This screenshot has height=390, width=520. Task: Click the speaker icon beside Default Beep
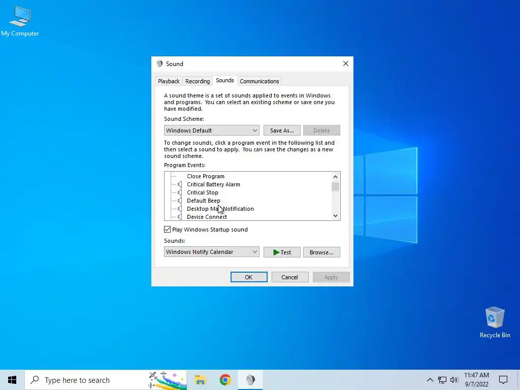[180, 201]
